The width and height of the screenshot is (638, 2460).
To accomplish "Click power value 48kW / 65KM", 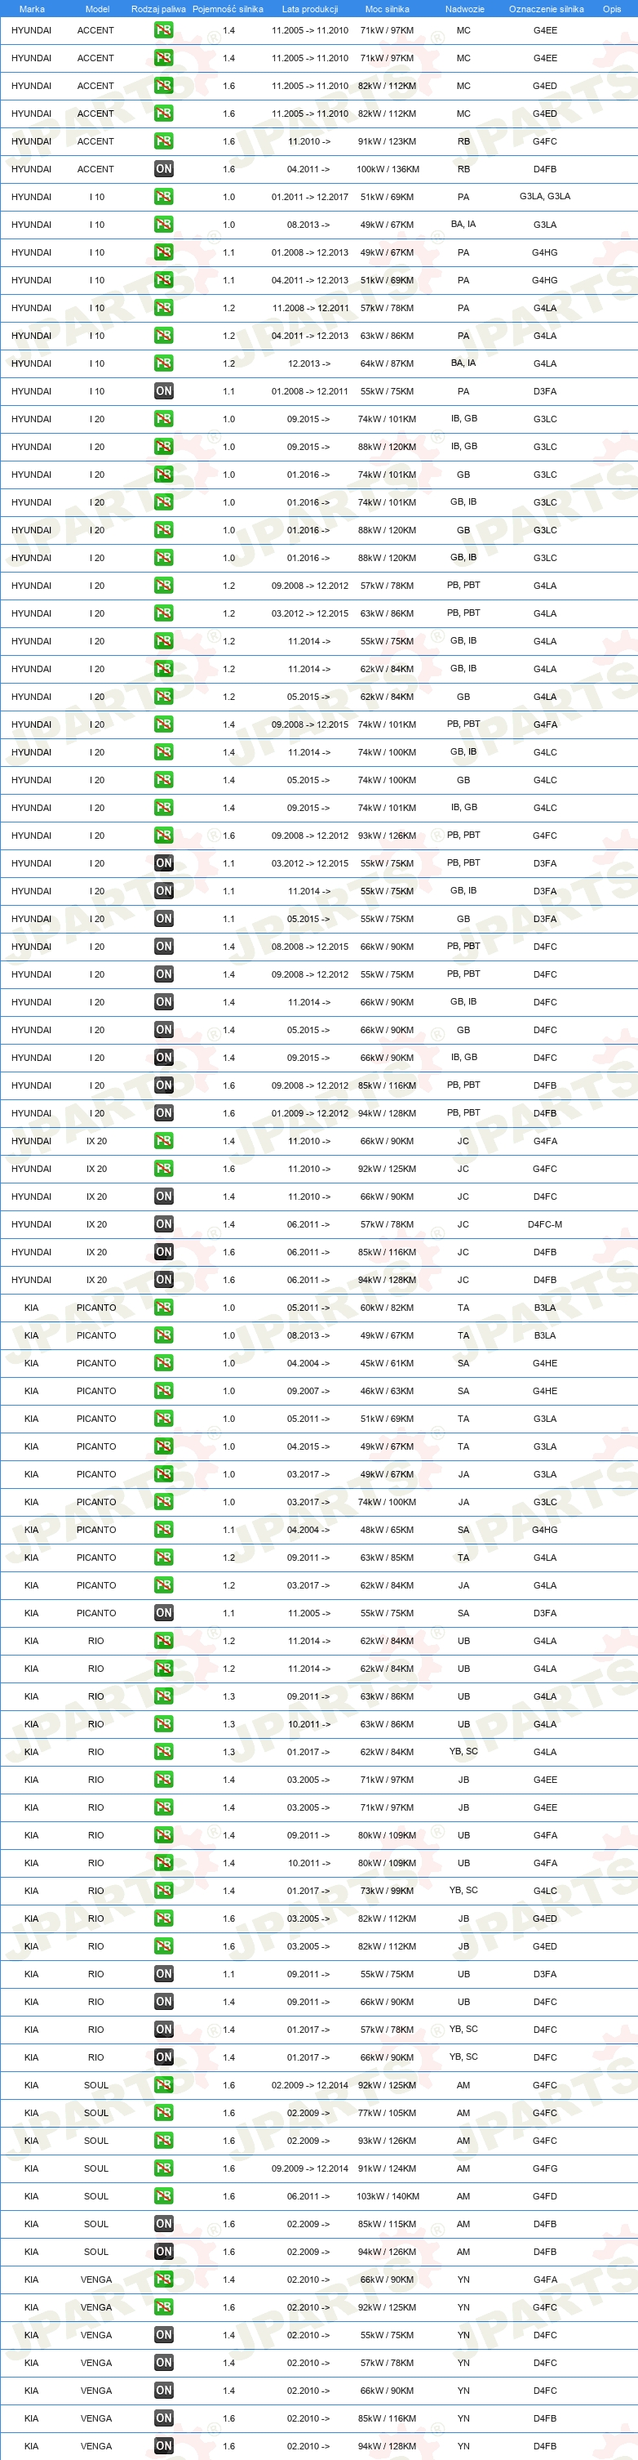I will coord(388,1530).
